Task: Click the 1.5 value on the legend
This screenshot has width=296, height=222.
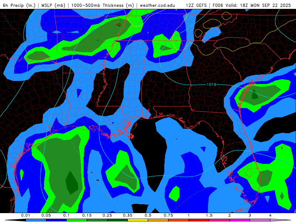Action: point(209,215)
